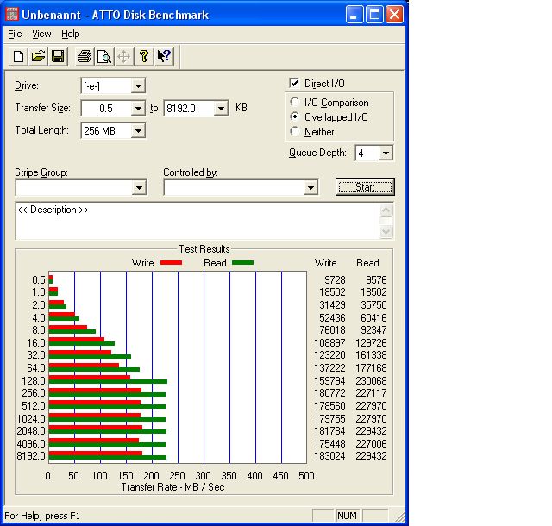This screenshot has height=526, width=552.
Task: Open the Queue Depth dropdown
Action: [386, 153]
